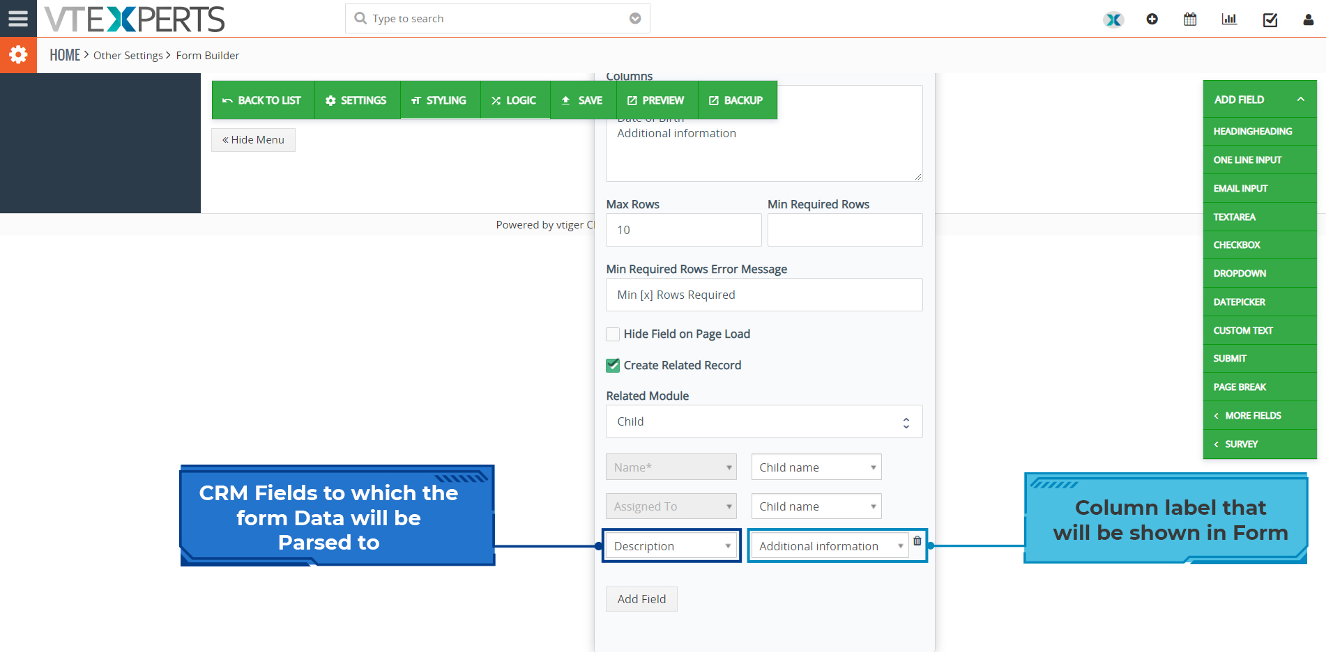Expand the Survey submenu
This screenshot has width=1326, height=652.
pos(1260,444)
